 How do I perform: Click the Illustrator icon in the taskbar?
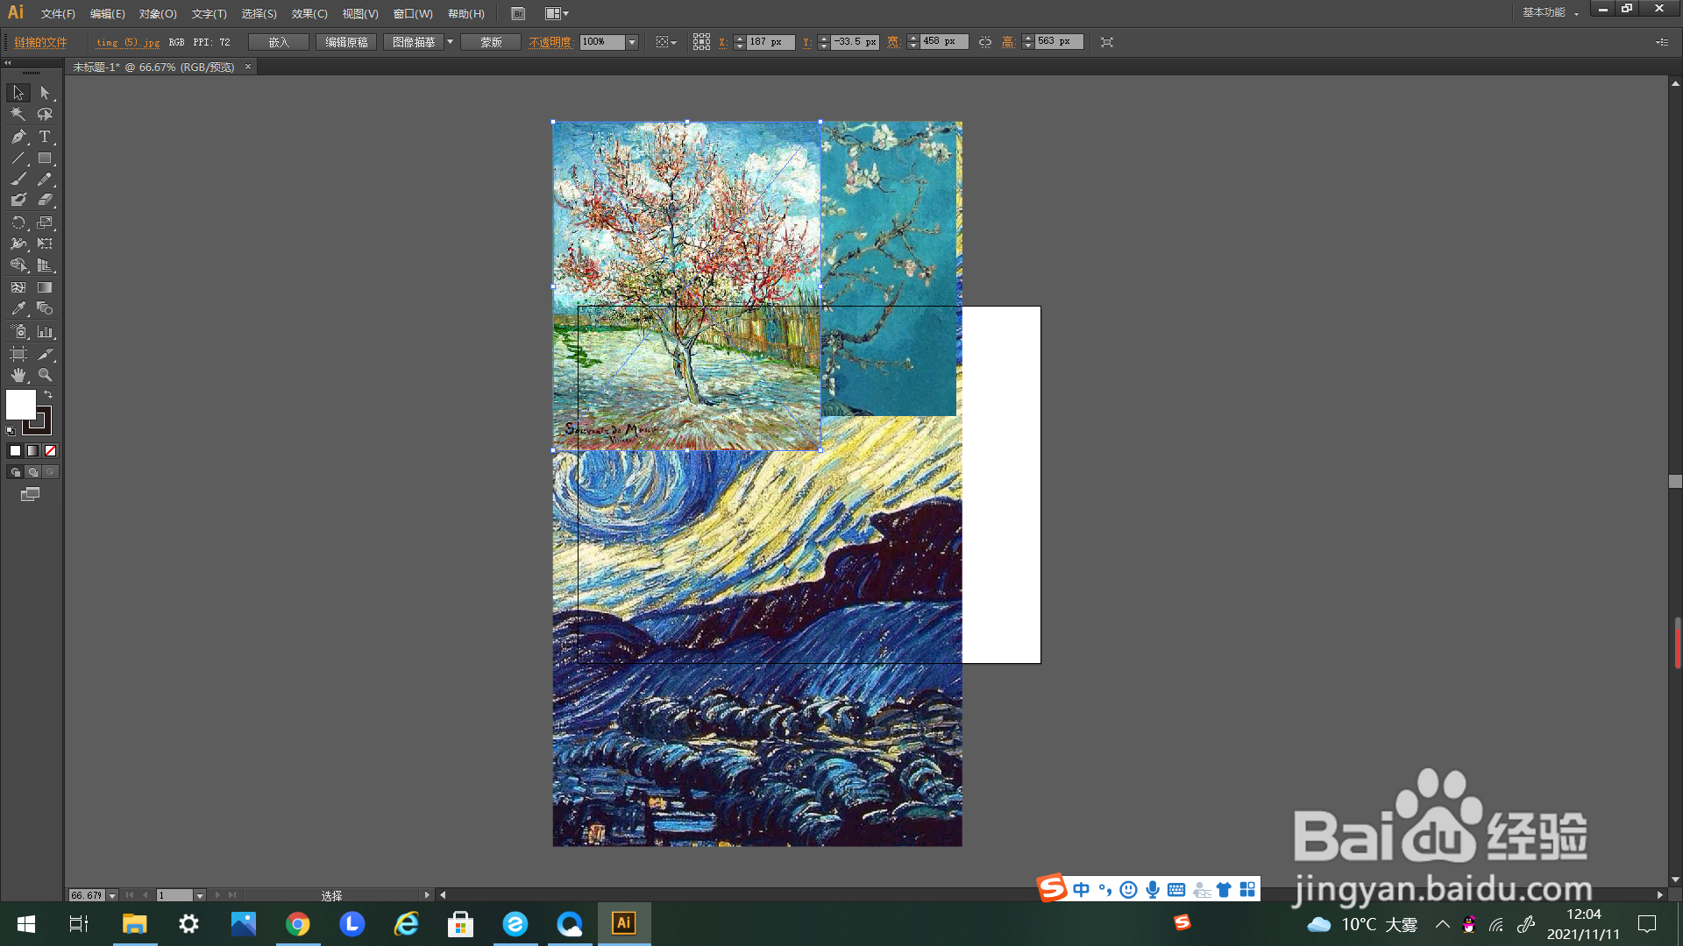624,923
